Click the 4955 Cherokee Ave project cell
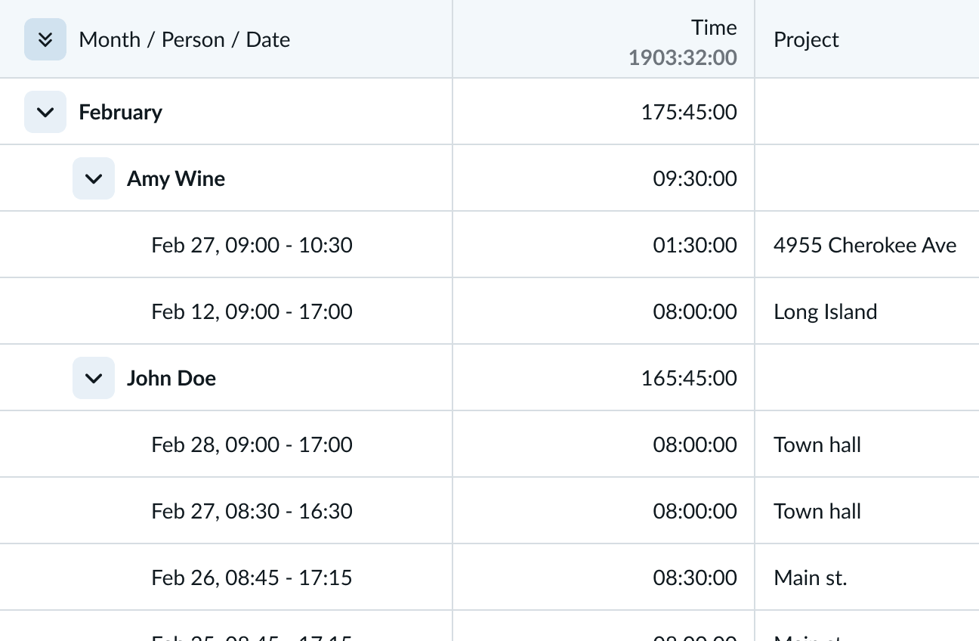The image size is (979, 641). coord(865,245)
